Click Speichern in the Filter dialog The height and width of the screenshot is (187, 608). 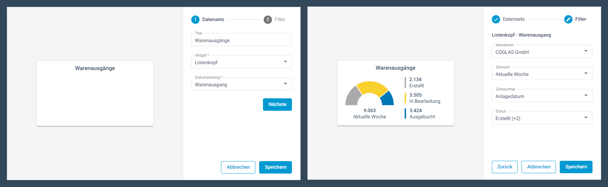pyautogui.click(x=576, y=167)
